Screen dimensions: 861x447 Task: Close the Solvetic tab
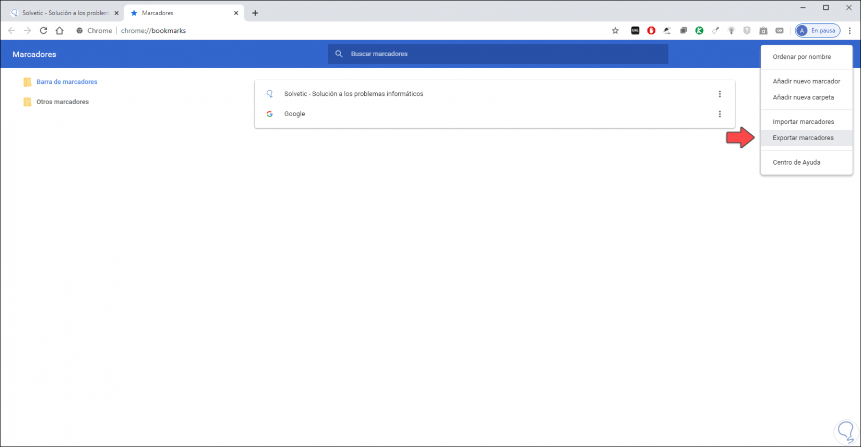click(116, 13)
